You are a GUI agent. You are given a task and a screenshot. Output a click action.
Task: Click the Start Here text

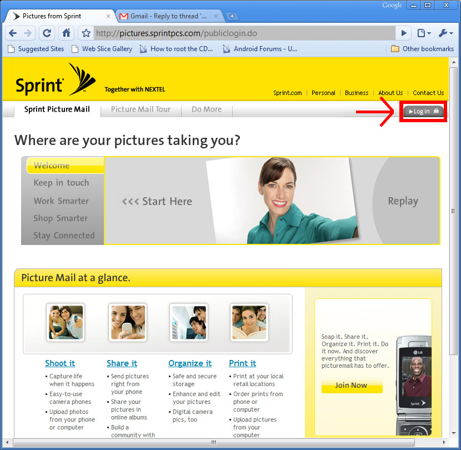click(167, 202)
